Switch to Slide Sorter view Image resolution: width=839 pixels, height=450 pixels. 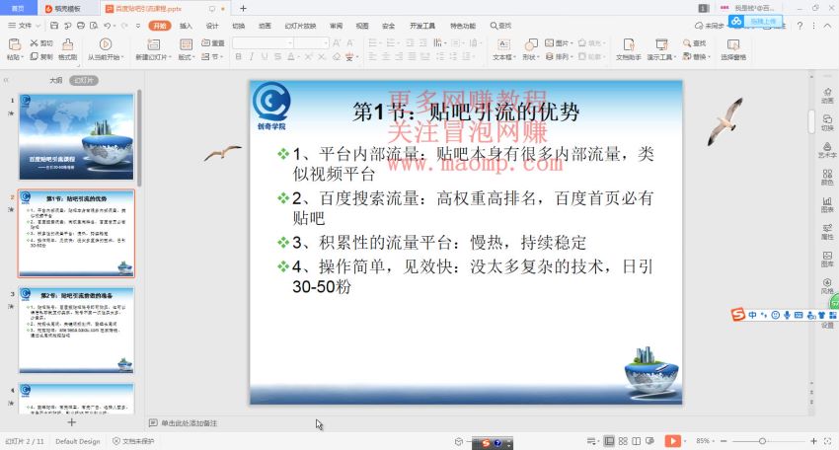(x=623, y=441)
